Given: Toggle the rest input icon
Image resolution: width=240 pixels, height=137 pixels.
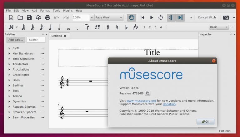Looking at the screenshot, I should point(97,27).
